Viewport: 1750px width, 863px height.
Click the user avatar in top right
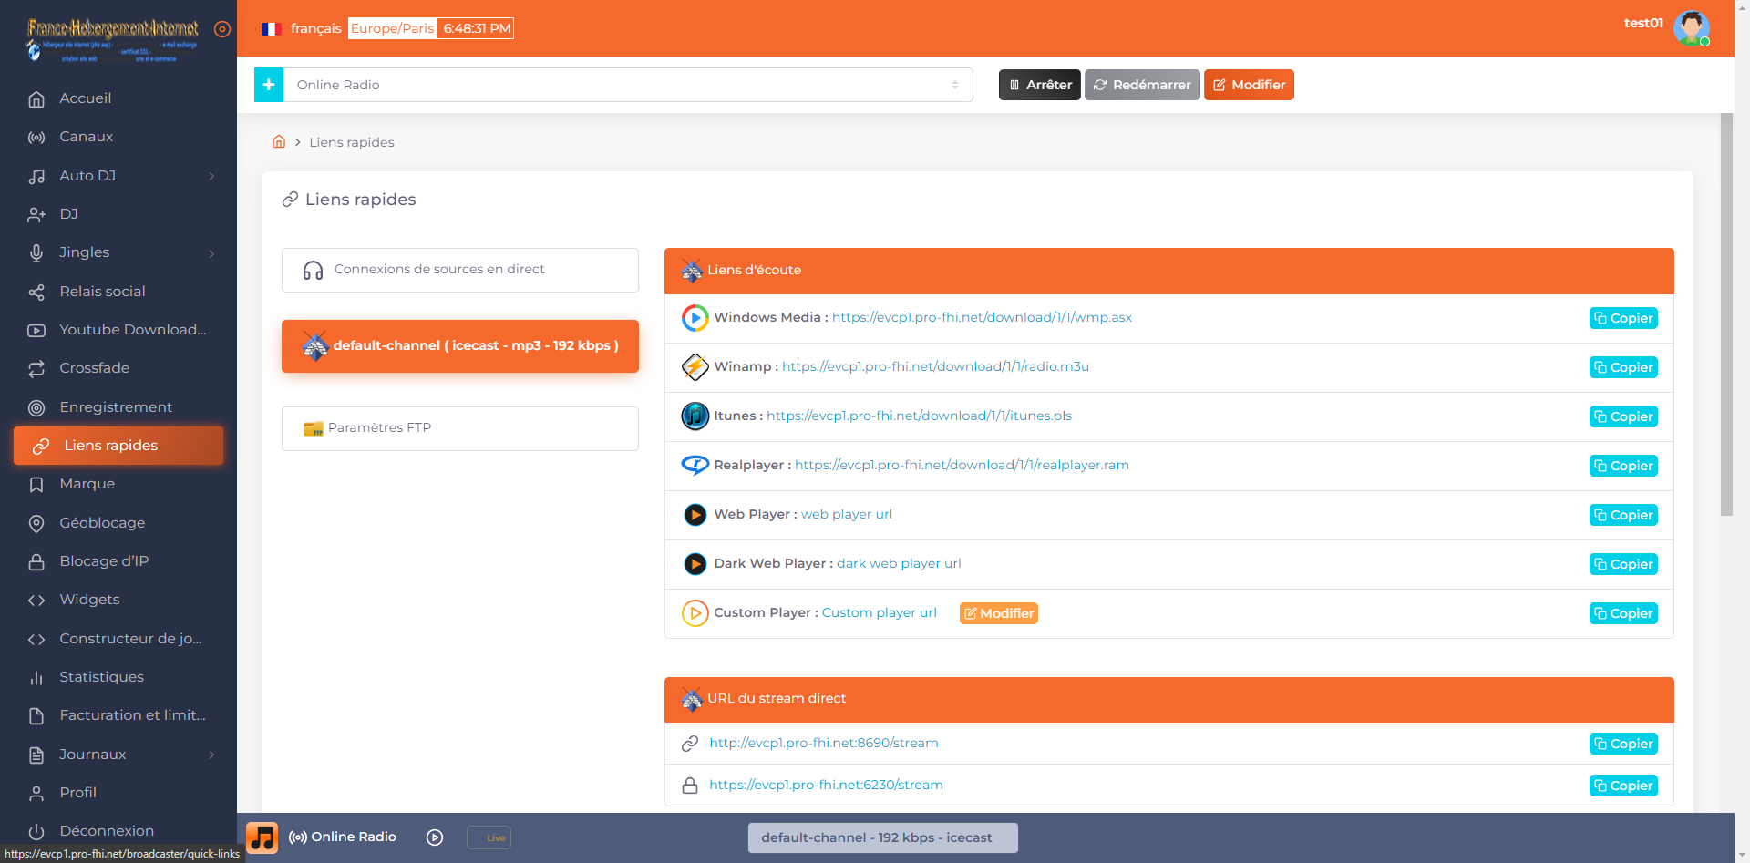pos(1691,28)
